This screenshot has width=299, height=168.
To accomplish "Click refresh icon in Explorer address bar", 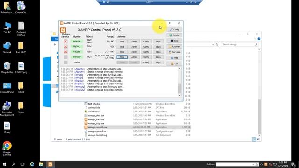I will pyautogui.click(x=217, y=44).
